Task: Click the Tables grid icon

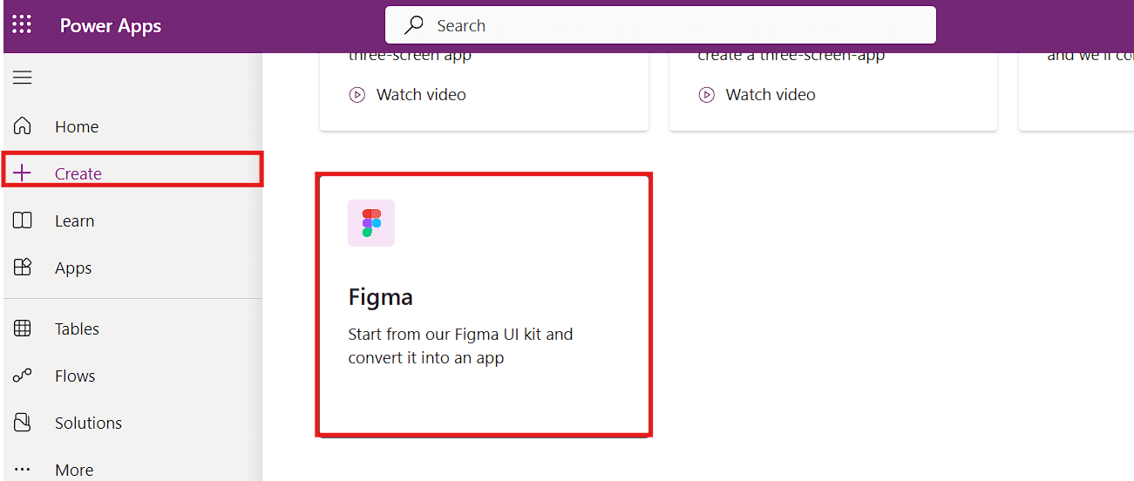Action: 23,329
